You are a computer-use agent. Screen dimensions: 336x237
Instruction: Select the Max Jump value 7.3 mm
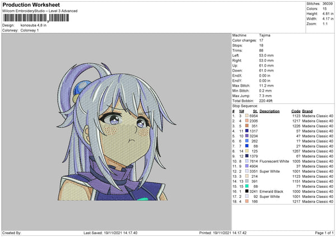265,96
